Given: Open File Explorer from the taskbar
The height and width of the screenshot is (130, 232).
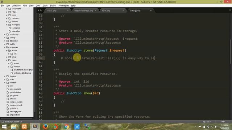Looking at the screenshot, I should [x=14, y=127].
